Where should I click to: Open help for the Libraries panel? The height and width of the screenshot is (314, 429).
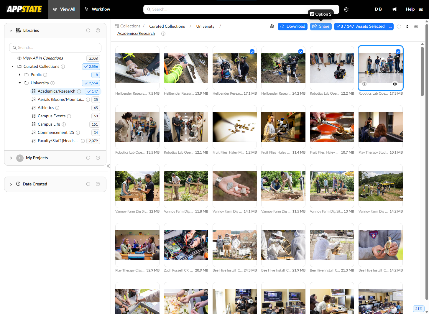[x=98, y=30]
